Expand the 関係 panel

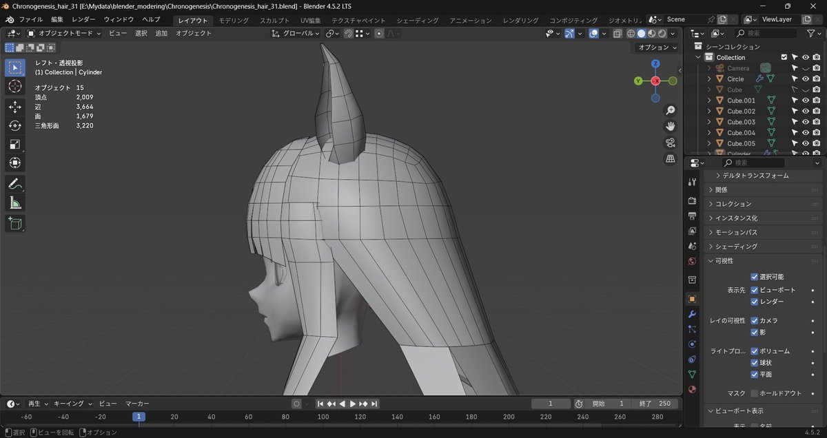pyautogui.click(x=764, y=189)
